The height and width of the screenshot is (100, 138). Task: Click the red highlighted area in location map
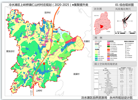(x=102, y=27)
